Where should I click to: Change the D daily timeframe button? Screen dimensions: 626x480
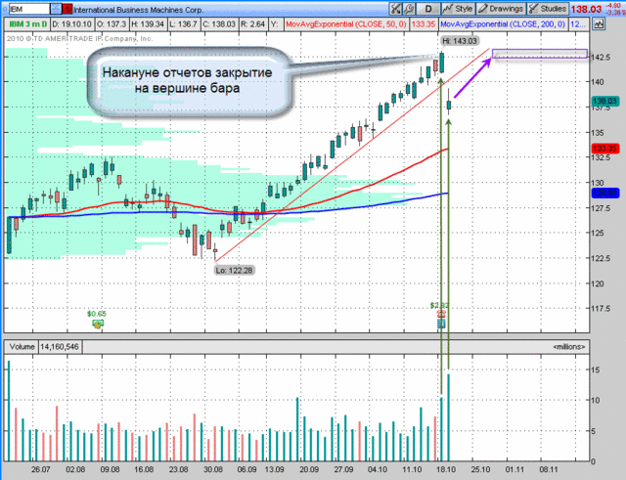coord(428,9)
